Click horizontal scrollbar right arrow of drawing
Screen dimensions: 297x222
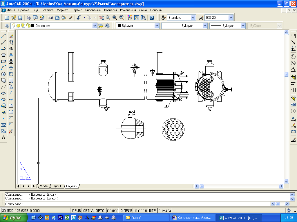point(281,186)
